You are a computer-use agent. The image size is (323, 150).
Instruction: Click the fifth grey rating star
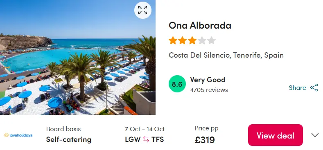pyautogui.click(x=212, y=40)
